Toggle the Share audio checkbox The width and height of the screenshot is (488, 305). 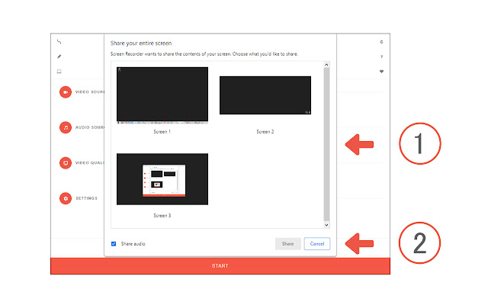pyautogui.click(x=114, y=244)
